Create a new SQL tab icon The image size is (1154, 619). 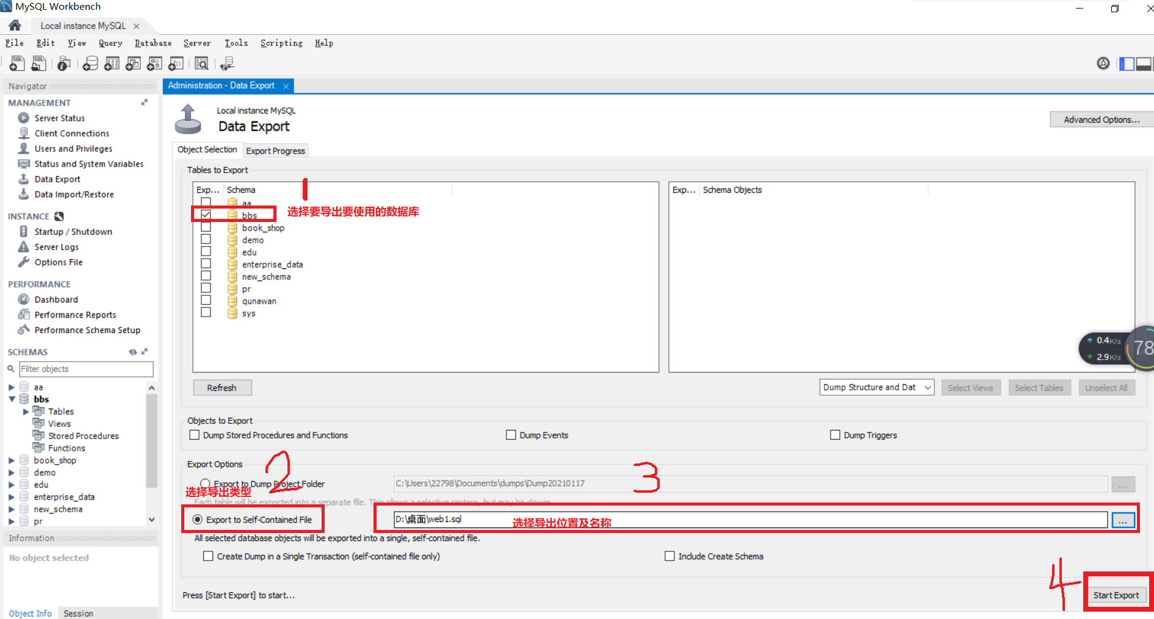click(17, 63)
